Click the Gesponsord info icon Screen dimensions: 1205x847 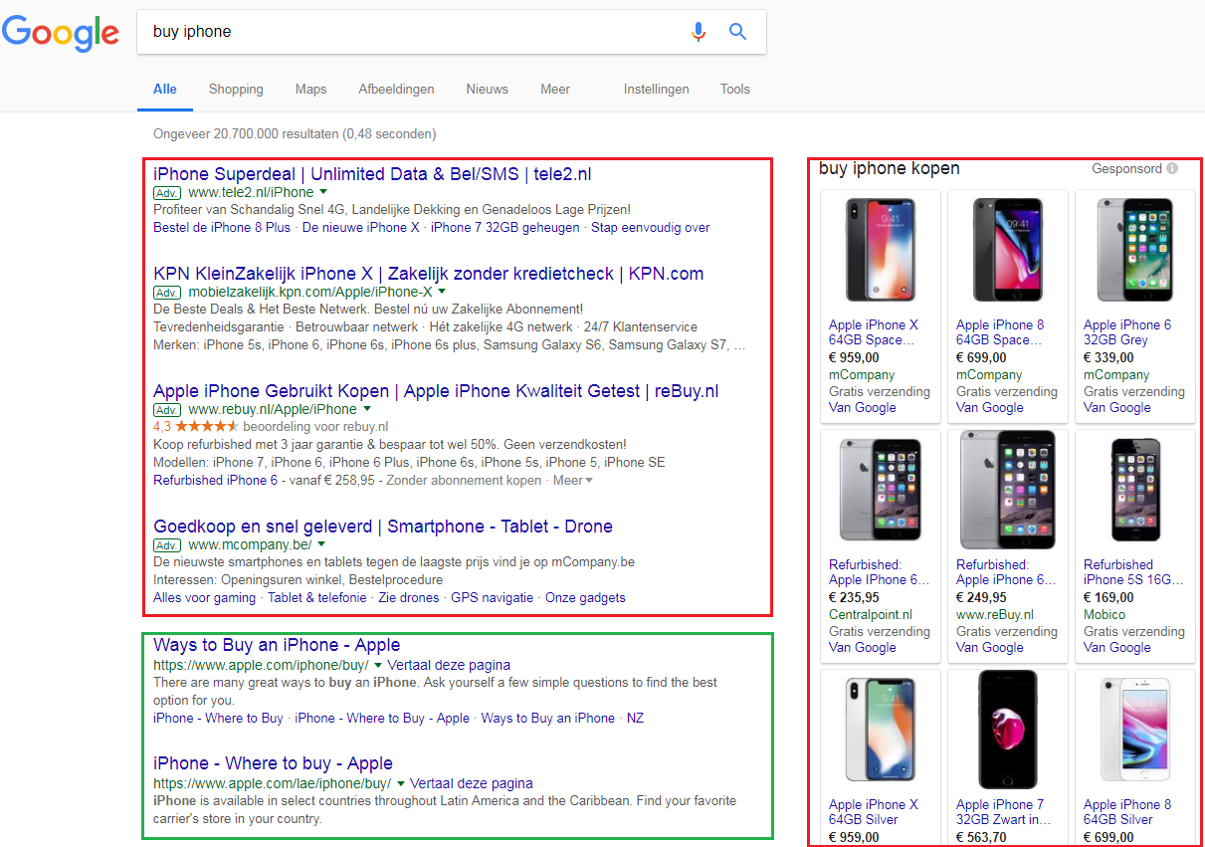[x=1172, y=169]
